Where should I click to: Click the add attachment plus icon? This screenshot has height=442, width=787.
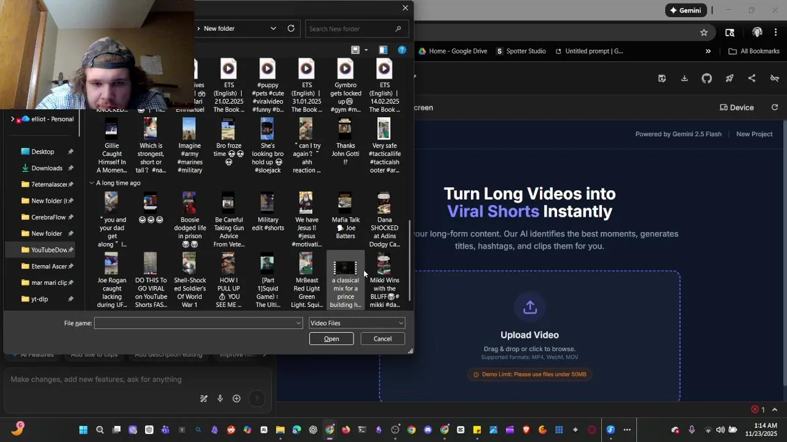click(236, 399)
